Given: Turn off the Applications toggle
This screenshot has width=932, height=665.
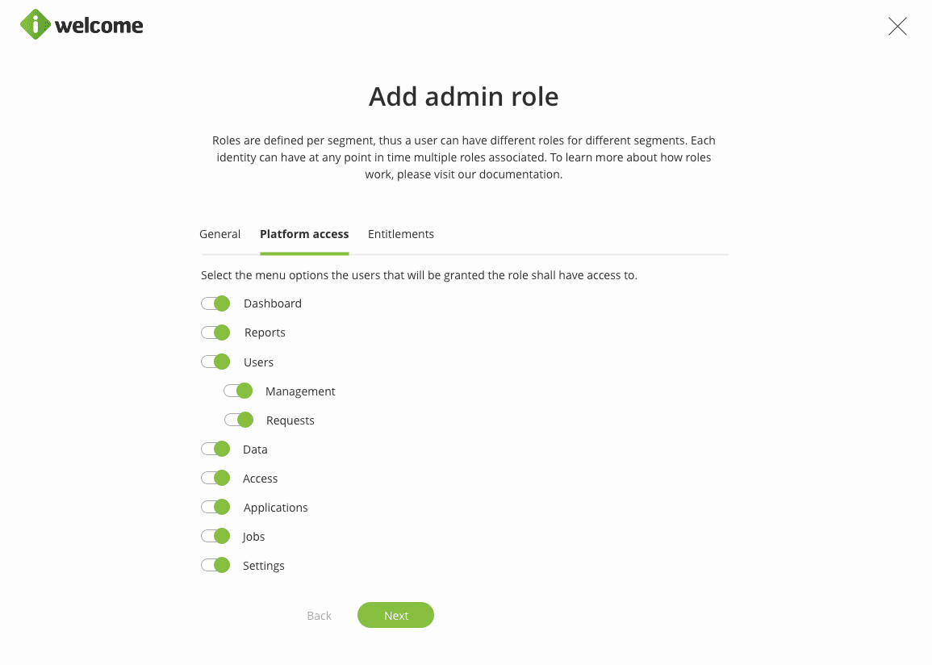Looking at the screenshot, I should point(215,508).
